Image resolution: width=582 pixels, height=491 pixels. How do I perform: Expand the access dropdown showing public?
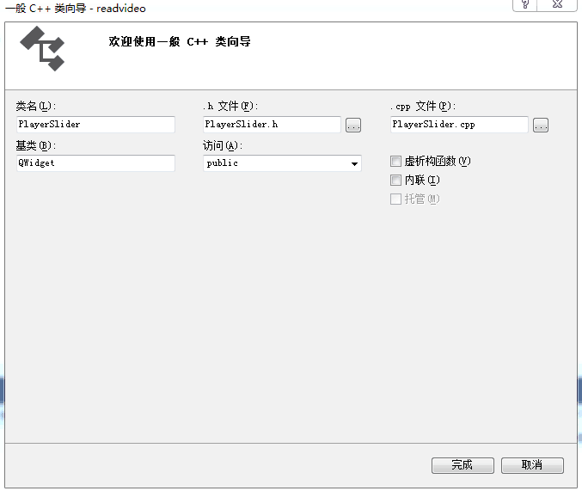(283, 163)
